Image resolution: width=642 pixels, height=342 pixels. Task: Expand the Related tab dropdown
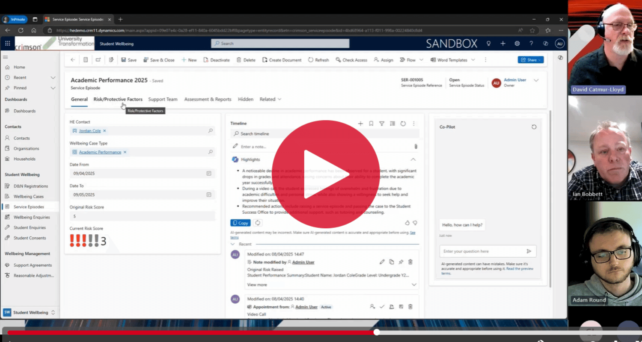click(270, 99)
